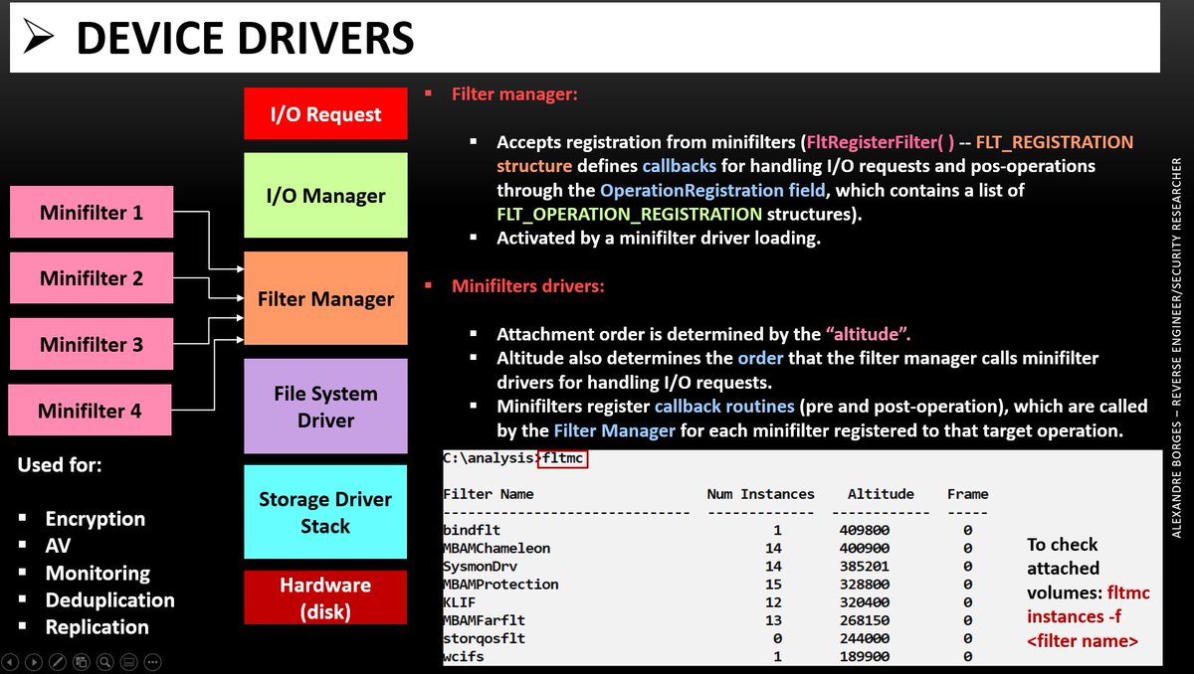Click the KLIF filter name
The height and width of the screenshot is (674, 1194).
point(460,602)
